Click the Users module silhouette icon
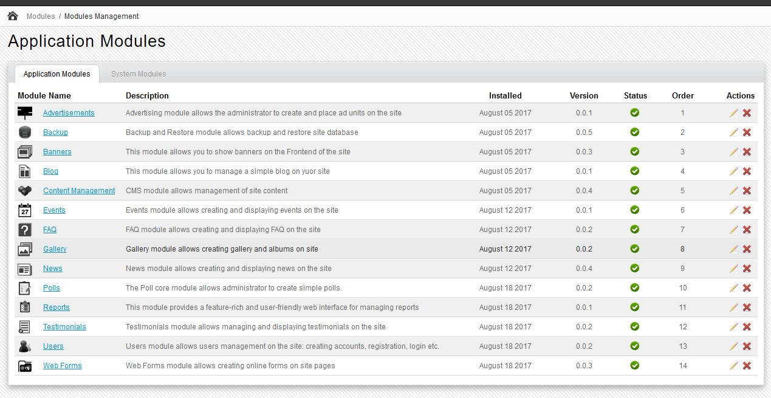Image resolution: width=771 pixels, height=398 pixels. click(x=24, y=346)
